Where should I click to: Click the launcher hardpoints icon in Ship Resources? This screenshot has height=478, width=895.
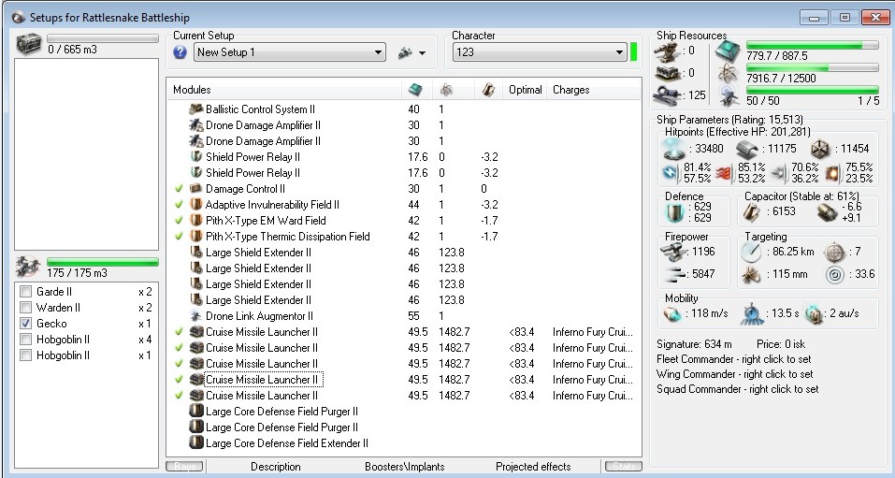coord(668,73)
